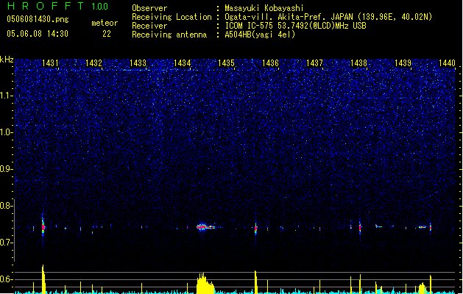The height and width of the screenshot is (294, 463).
Task: Click the file name 0506081430.png
Action: click(38, 19)
